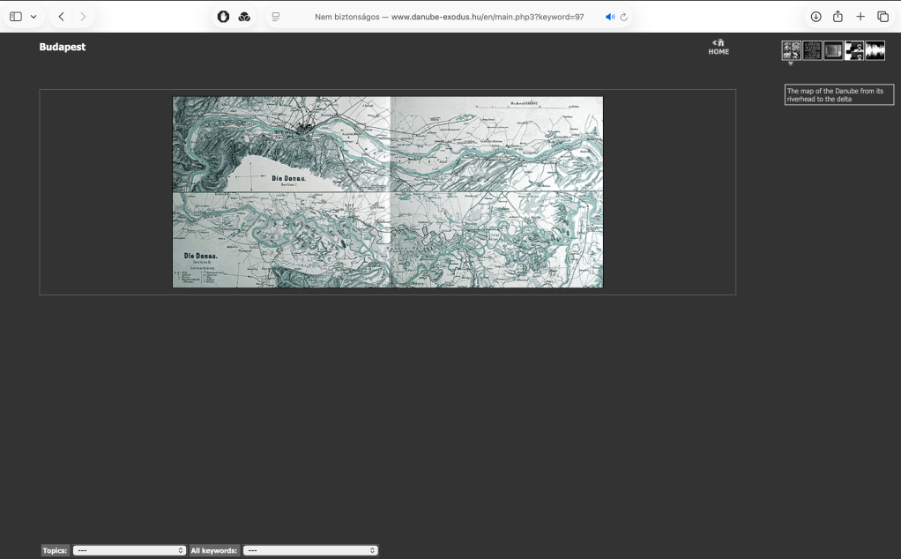
Task: Show the tab overview
Action: point(882,17)
